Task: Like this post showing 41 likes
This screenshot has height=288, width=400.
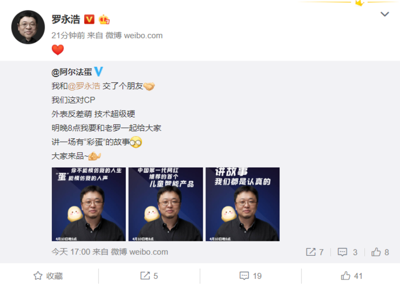Action: 352,276
